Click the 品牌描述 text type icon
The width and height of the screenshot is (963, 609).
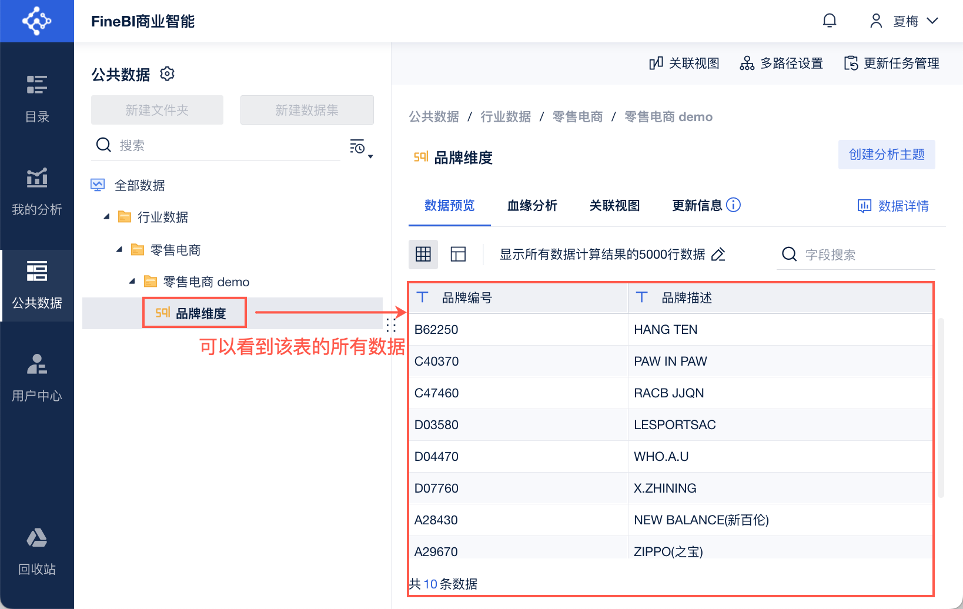[641, 297]
